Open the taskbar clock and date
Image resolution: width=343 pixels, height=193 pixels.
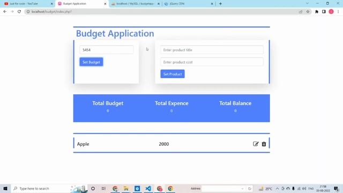tap(323, 188)
